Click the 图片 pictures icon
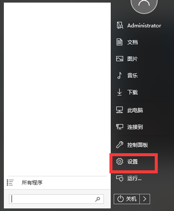This screenshot has width=174, height=211. tap(120, 59)
